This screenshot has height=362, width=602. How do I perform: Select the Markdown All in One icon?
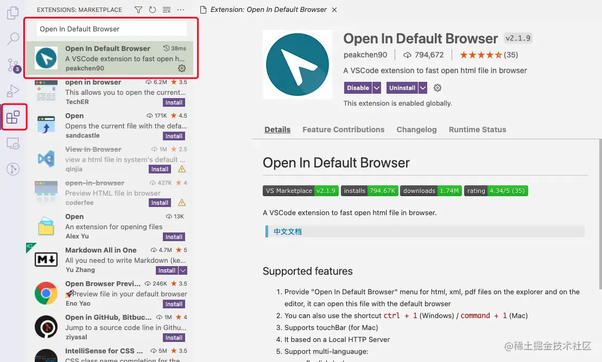46,260
